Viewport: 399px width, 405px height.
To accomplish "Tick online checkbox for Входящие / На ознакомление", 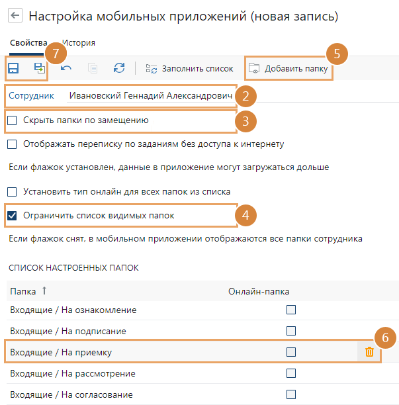I will click(291, 310).
